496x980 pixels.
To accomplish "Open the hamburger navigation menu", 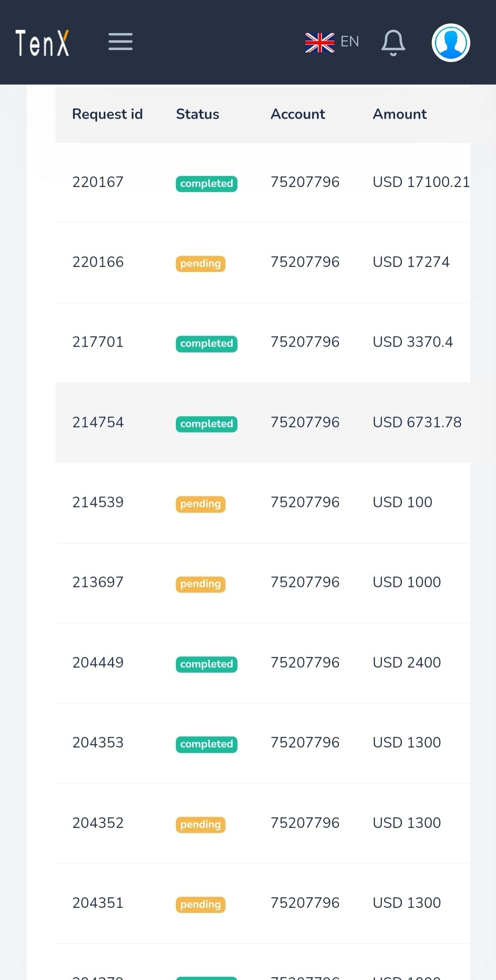I will 120,42.
